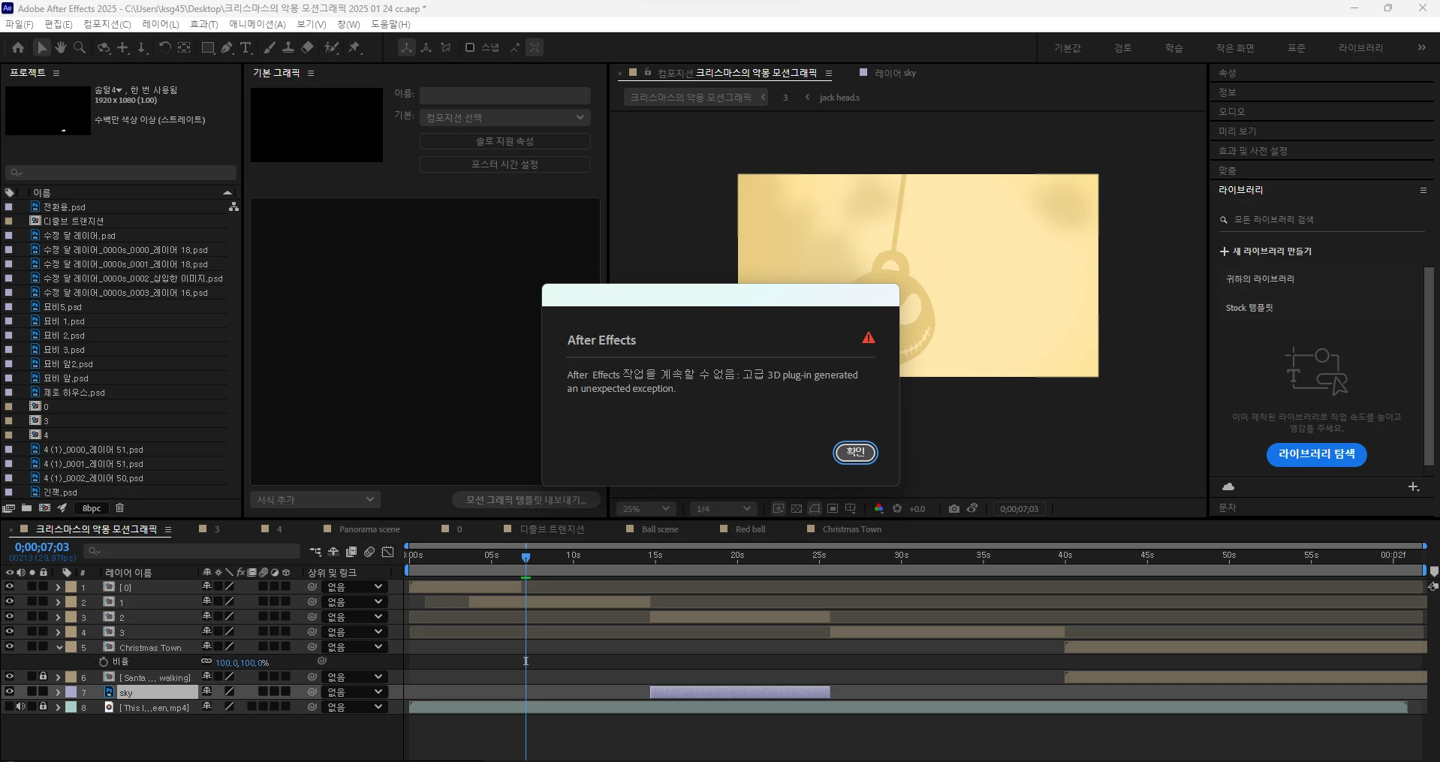Click the 모션 그래픽 템플릿 내보내기 button
The width and height of the screenshot is (1440, 762).
pyautogui.click(x=526, y=499)
